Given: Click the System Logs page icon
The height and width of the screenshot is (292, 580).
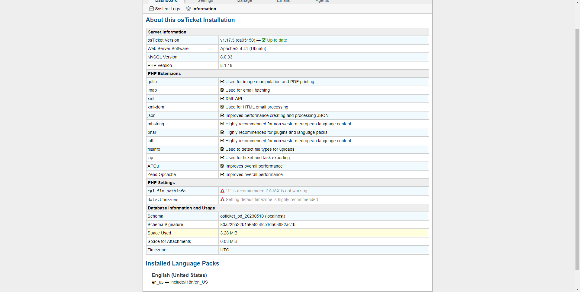Looking at the screenshot, I should [x=151, y=9].
